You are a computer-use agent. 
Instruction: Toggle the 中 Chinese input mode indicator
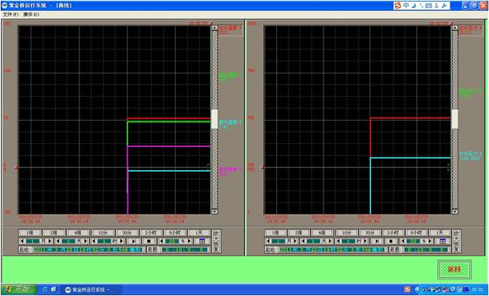[x=406, y=6]
